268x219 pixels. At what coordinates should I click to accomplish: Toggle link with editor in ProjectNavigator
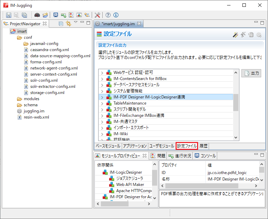(69, 24)
